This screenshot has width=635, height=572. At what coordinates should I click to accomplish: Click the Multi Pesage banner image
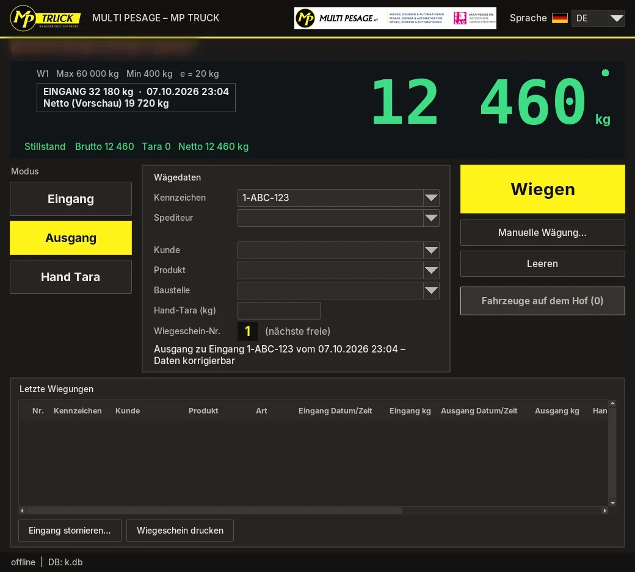[x=395, y=18]
